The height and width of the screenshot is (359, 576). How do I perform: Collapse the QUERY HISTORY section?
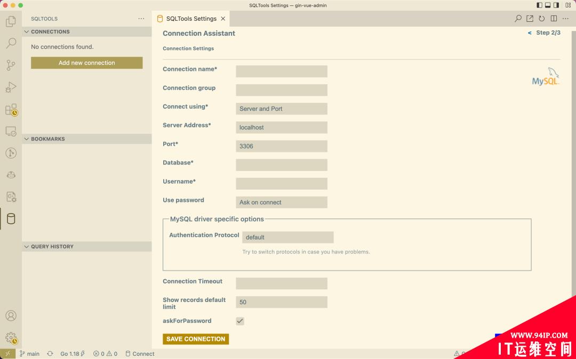click(x=87, y=247)
